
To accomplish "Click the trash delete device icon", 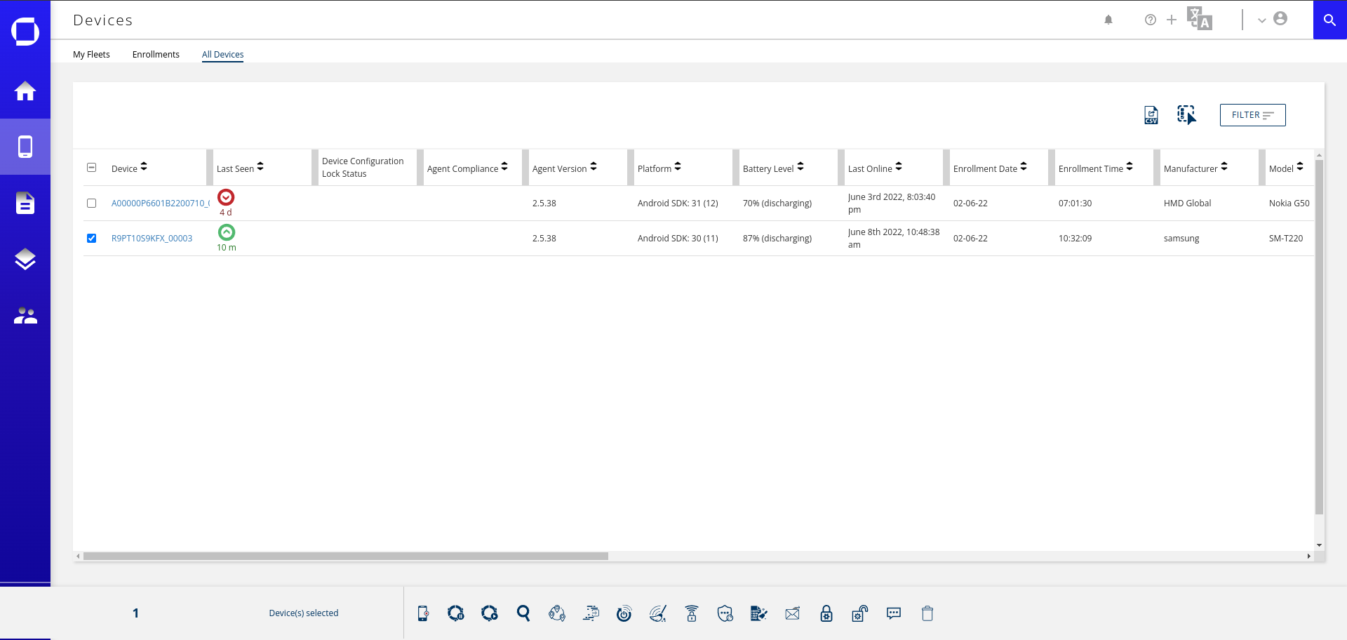I will point(927,613).
